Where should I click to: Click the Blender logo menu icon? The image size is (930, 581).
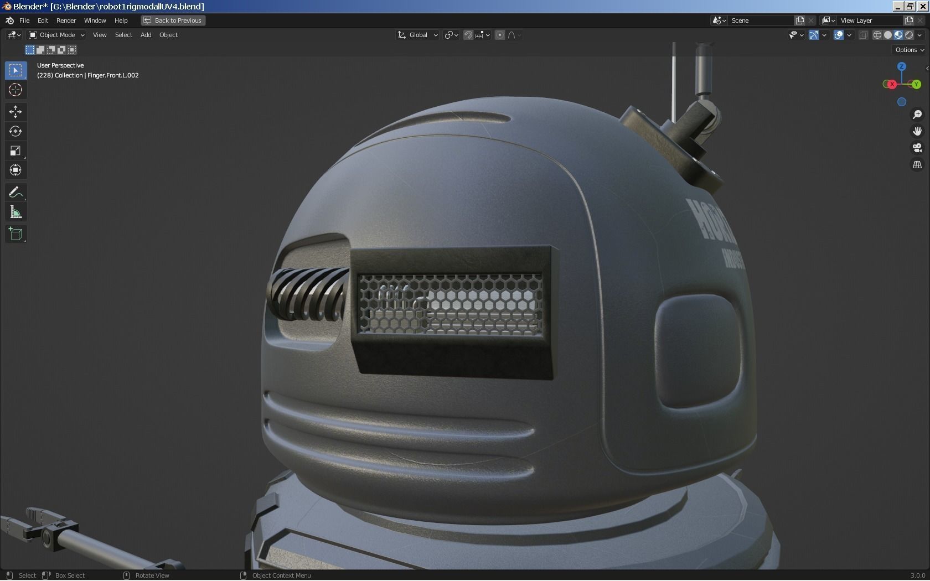(x=9, y=20)
